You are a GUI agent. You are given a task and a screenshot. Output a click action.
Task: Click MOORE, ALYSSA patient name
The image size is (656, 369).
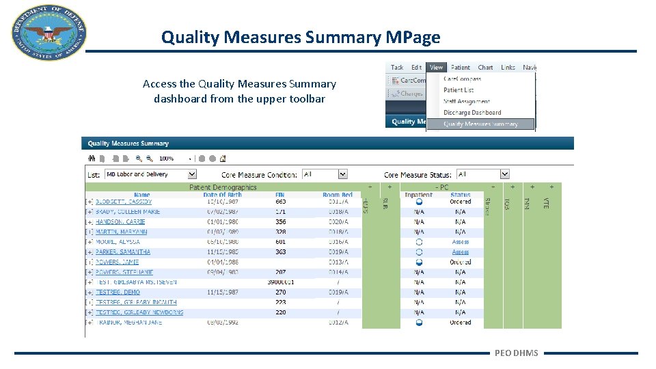(118, 242)
